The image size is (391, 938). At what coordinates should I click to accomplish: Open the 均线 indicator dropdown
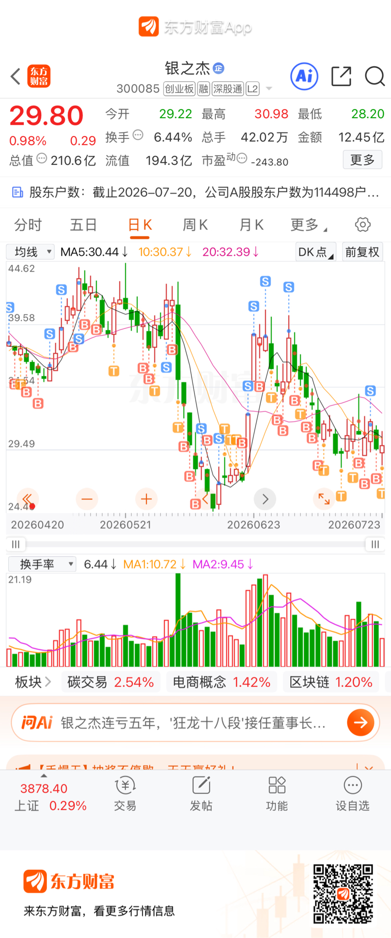pos(30,252)
